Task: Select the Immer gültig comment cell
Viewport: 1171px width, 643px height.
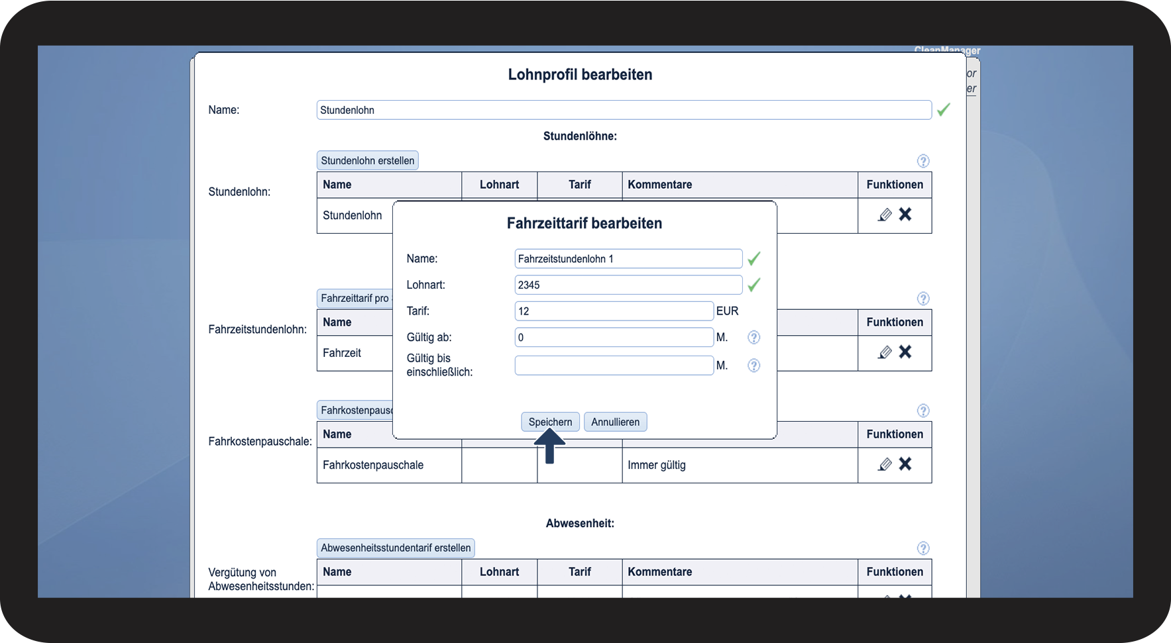Action: (x=740, y=465)
